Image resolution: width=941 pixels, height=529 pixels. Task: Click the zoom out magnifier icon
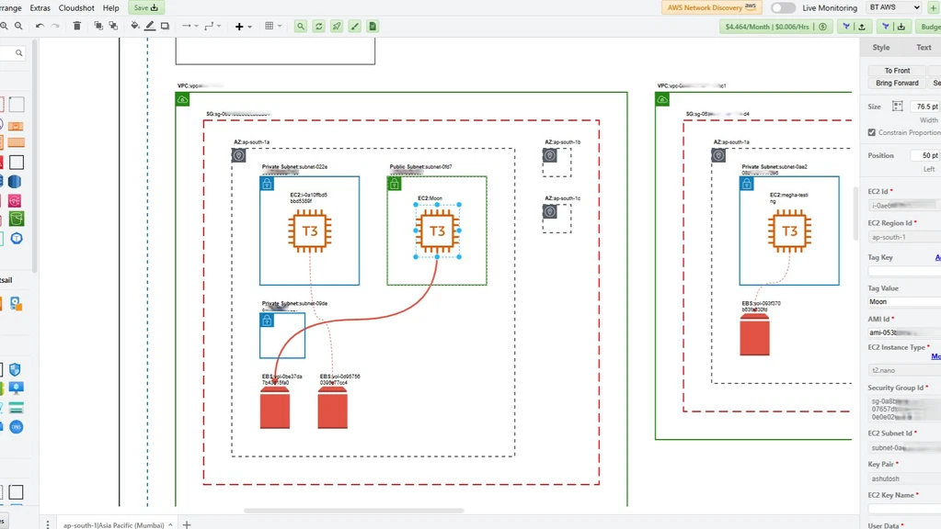(x=18, y=26)
